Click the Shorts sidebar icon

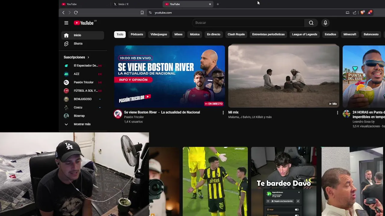coord(66,43)
